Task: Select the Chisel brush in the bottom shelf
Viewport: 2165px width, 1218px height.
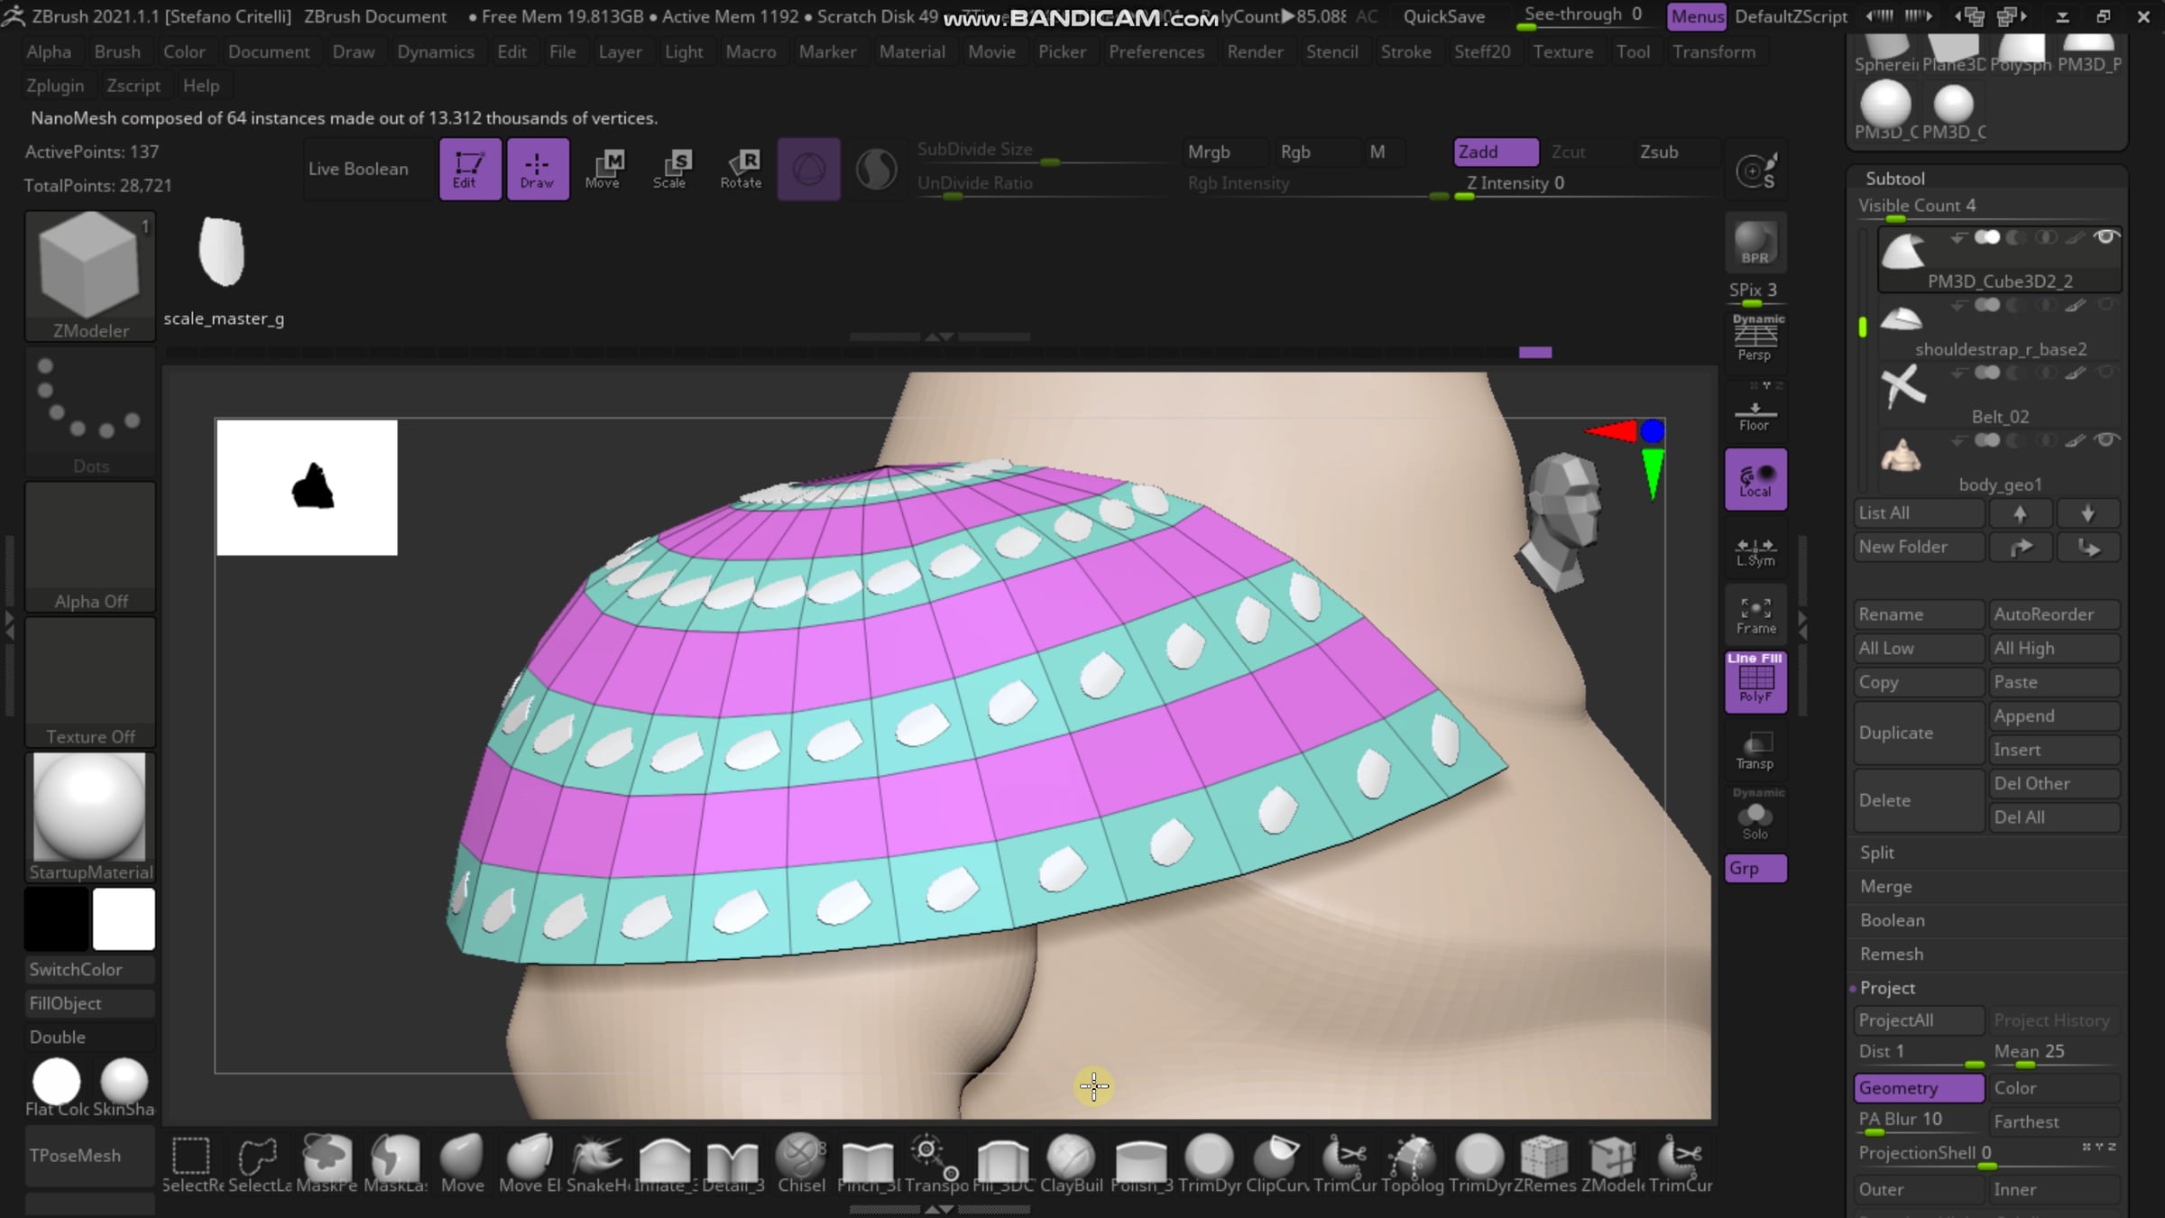Action: (x=801, y=1164)
